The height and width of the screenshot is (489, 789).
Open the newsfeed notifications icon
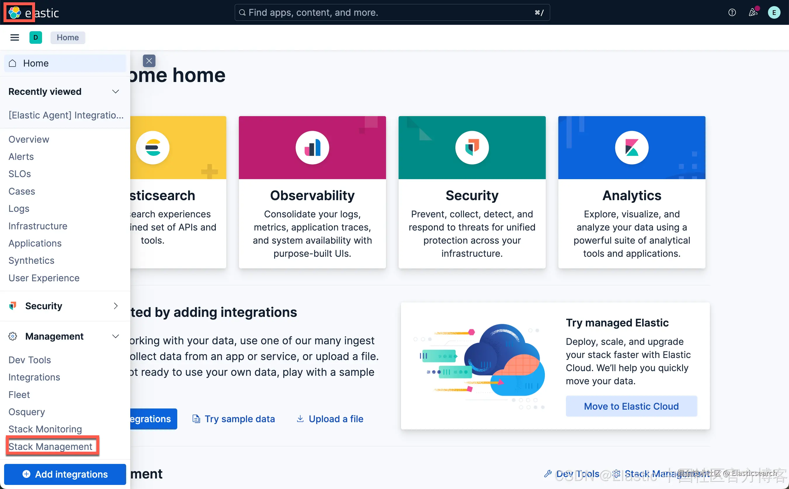click(x=753, y=13)
